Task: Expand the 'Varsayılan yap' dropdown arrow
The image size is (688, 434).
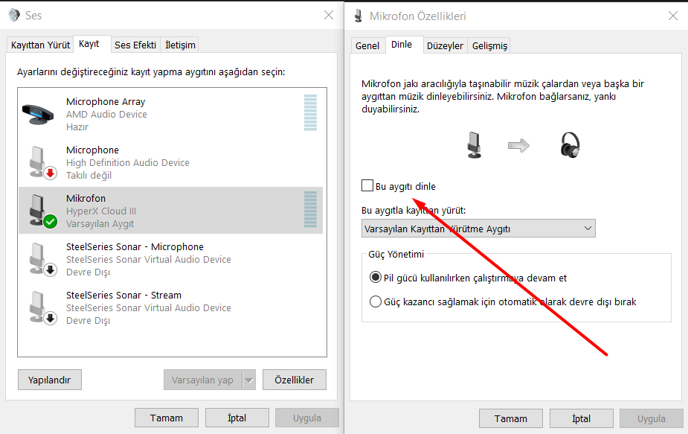Action: click(248, 380)
